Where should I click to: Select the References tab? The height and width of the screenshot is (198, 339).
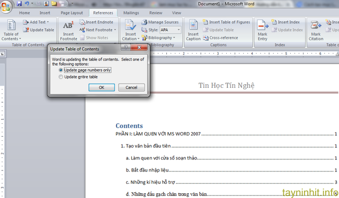(x=103, y=13)
